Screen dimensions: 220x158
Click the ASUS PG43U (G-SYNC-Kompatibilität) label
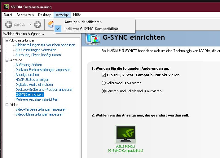pos(125,149)
